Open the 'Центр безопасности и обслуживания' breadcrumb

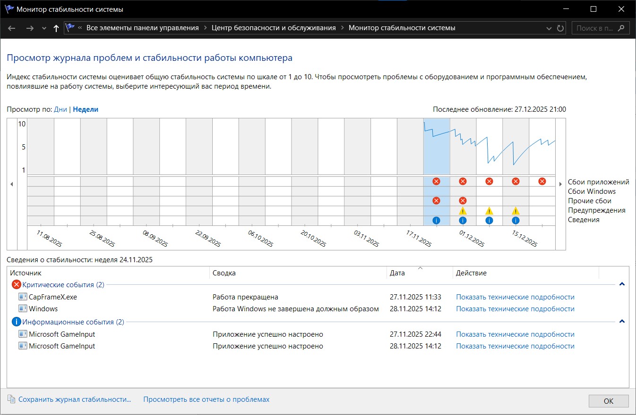[x=274, y=28]
